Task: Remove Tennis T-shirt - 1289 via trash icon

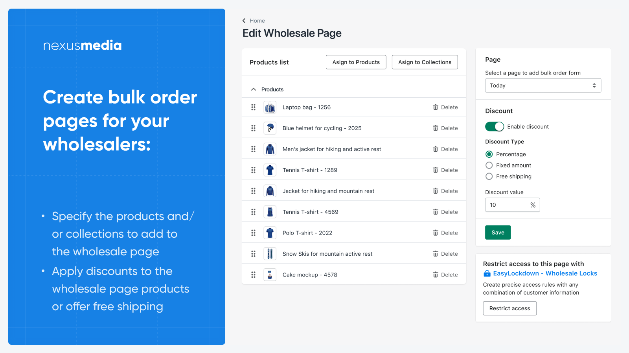Action: click(435, 170)
